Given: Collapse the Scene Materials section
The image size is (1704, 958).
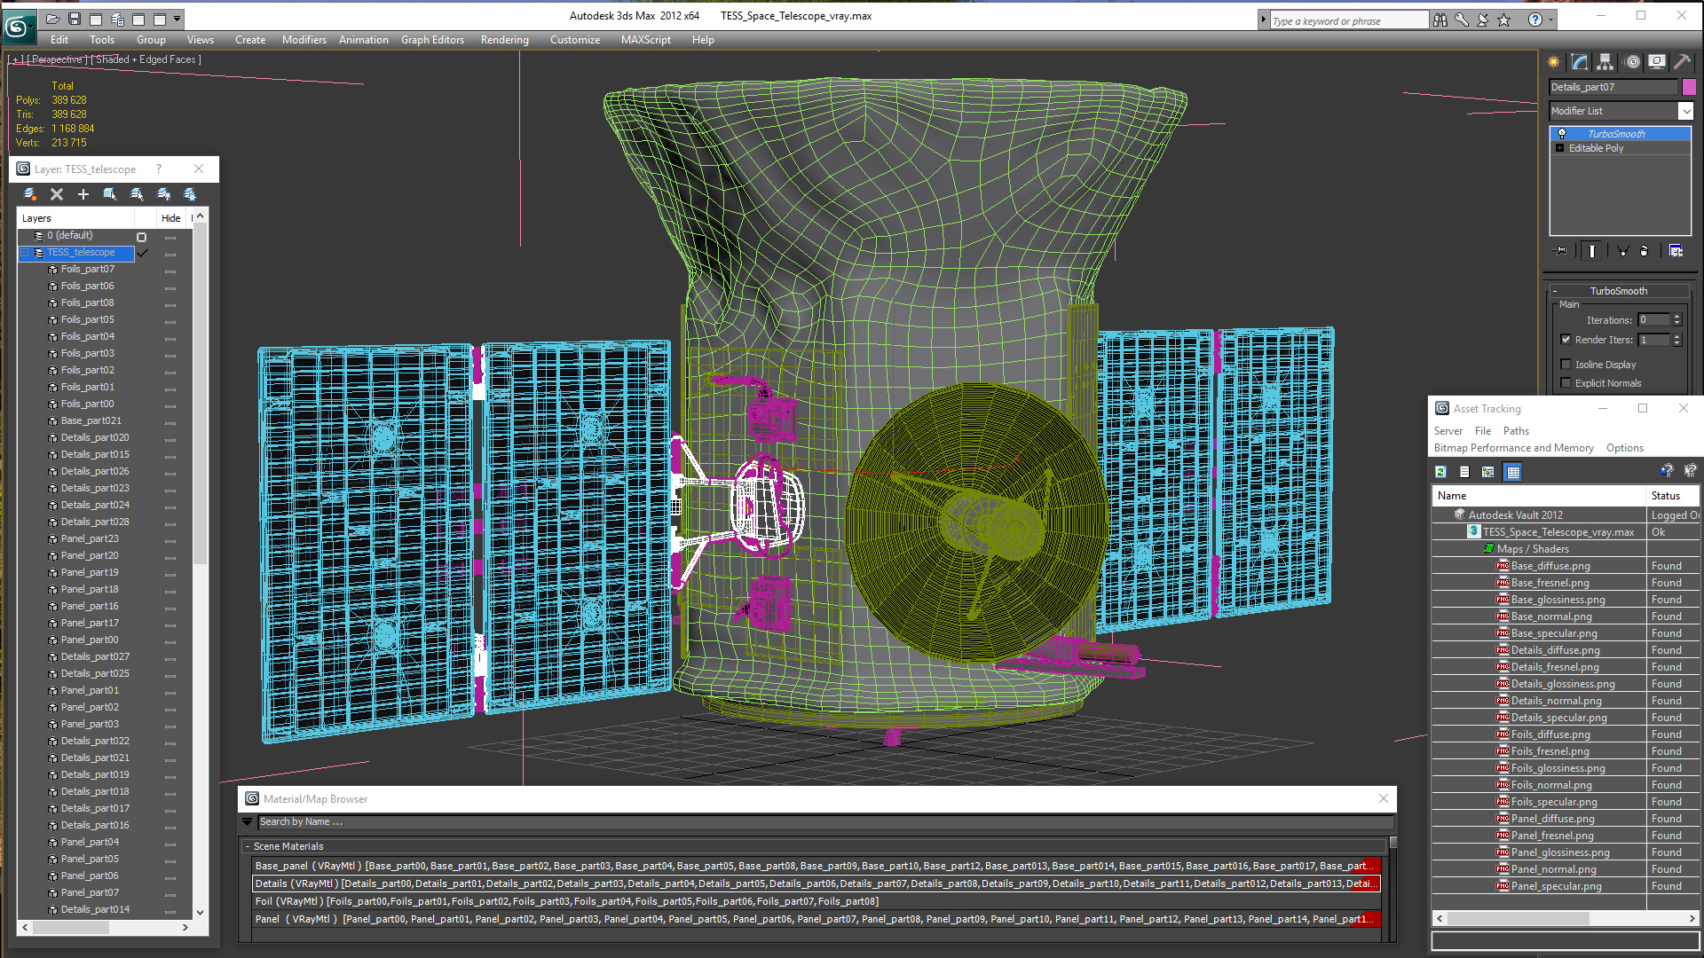Looking at the screenshot, I should (x=248, y=846).
